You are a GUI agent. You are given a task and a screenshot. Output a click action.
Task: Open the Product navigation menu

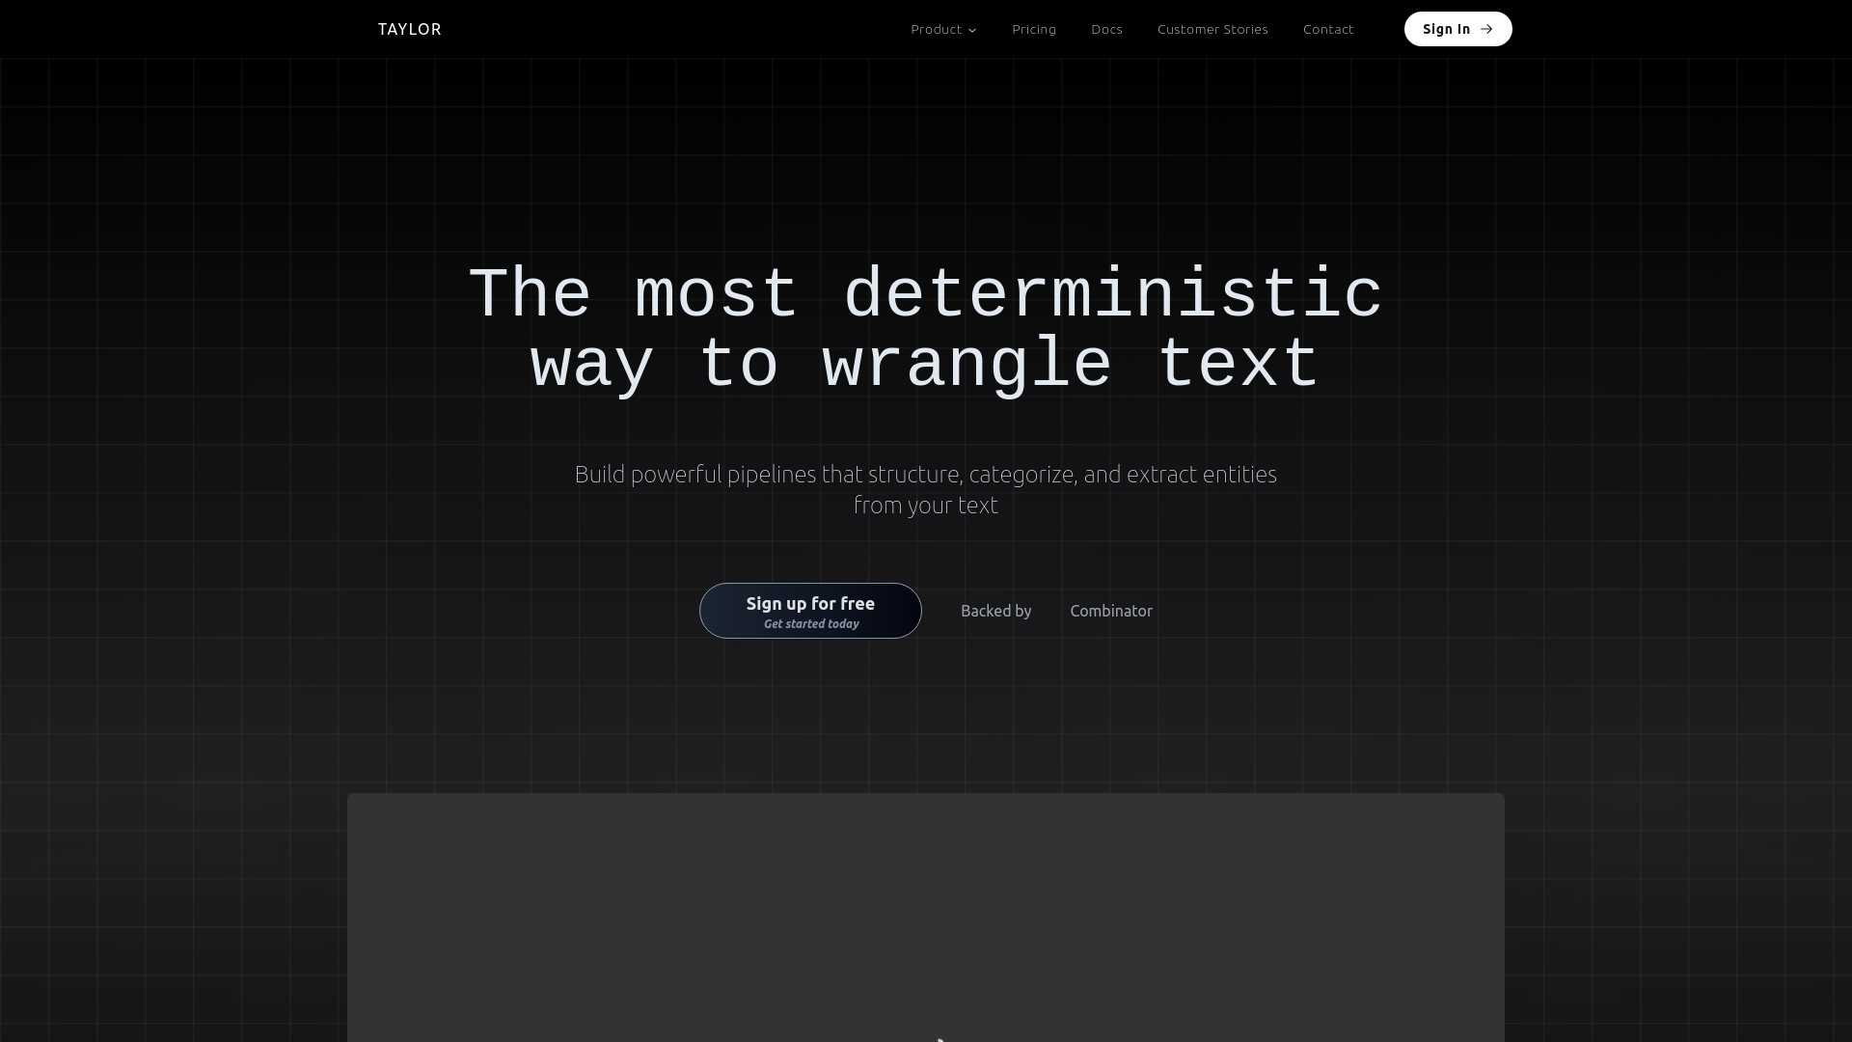pyautogui.click(x=936, y=29)
